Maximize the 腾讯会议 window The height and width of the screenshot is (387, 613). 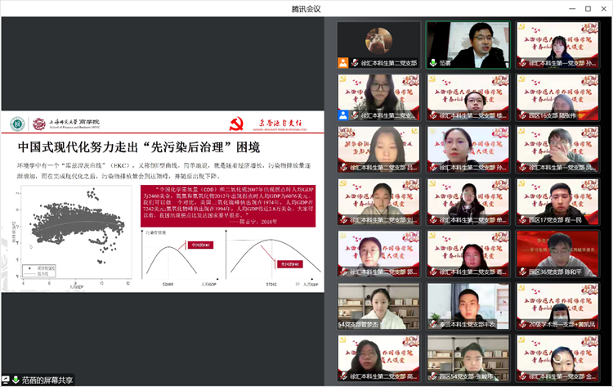point(588,9)
